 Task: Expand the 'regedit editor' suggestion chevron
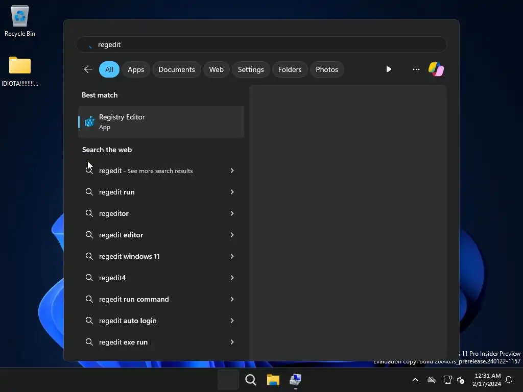point(232,235)
